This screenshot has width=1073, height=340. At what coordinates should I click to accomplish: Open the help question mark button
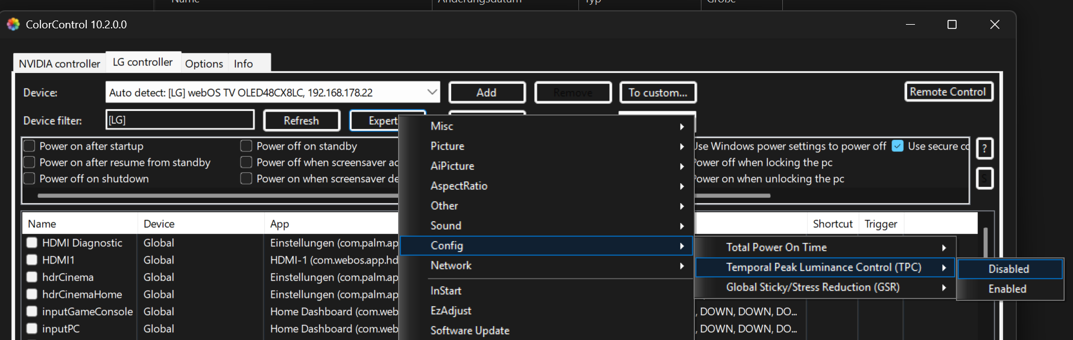(x=984, y=148)
